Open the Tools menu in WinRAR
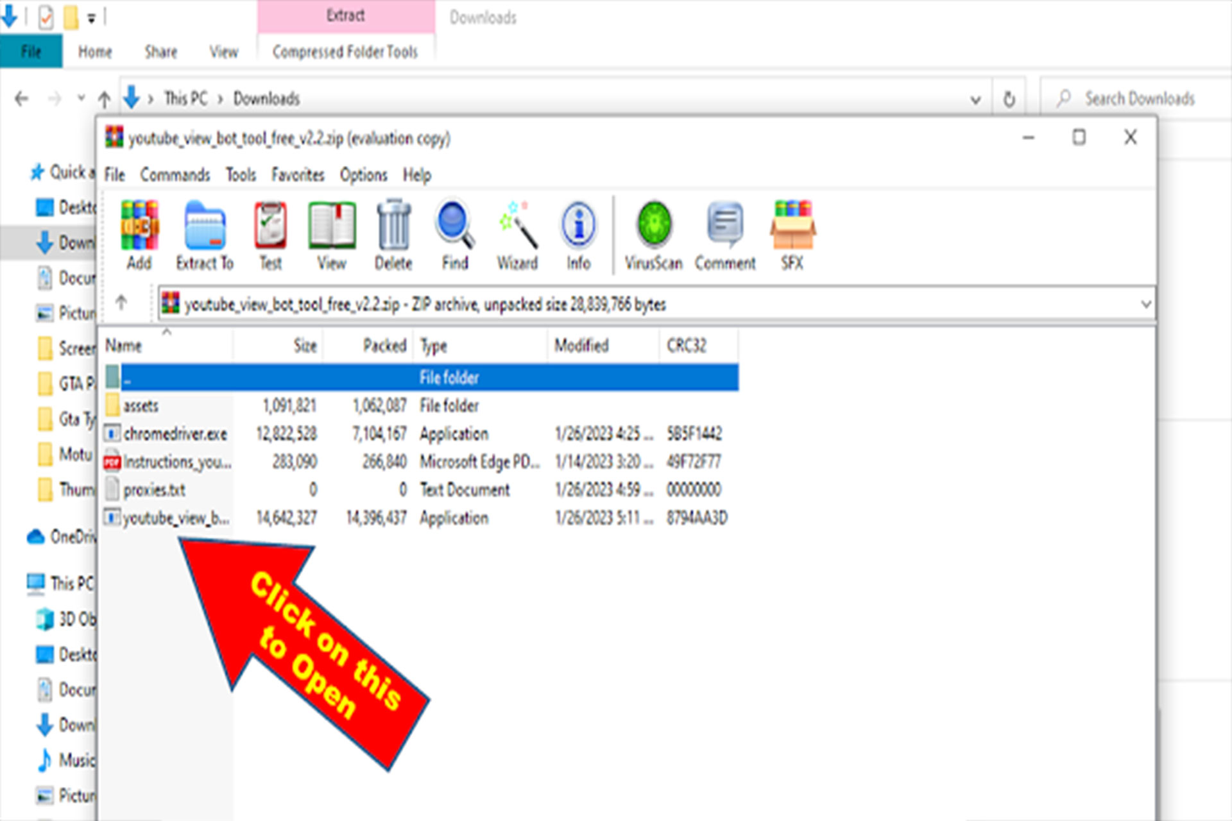This screenshot has height=821, width=1232. click(241, 174)
